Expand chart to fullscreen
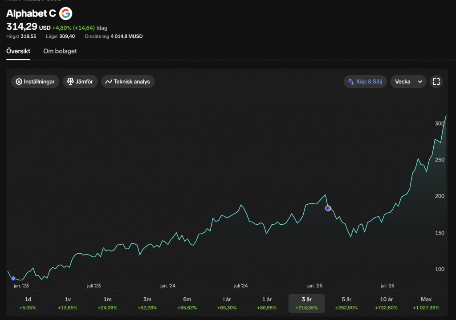The width and height of the screenshot is (456, 320). coord(436,81)
